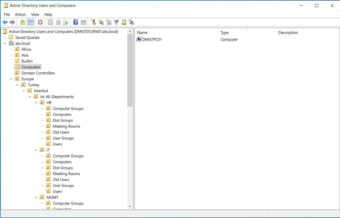Select Users under the HR unit

[x=57, y=144]
